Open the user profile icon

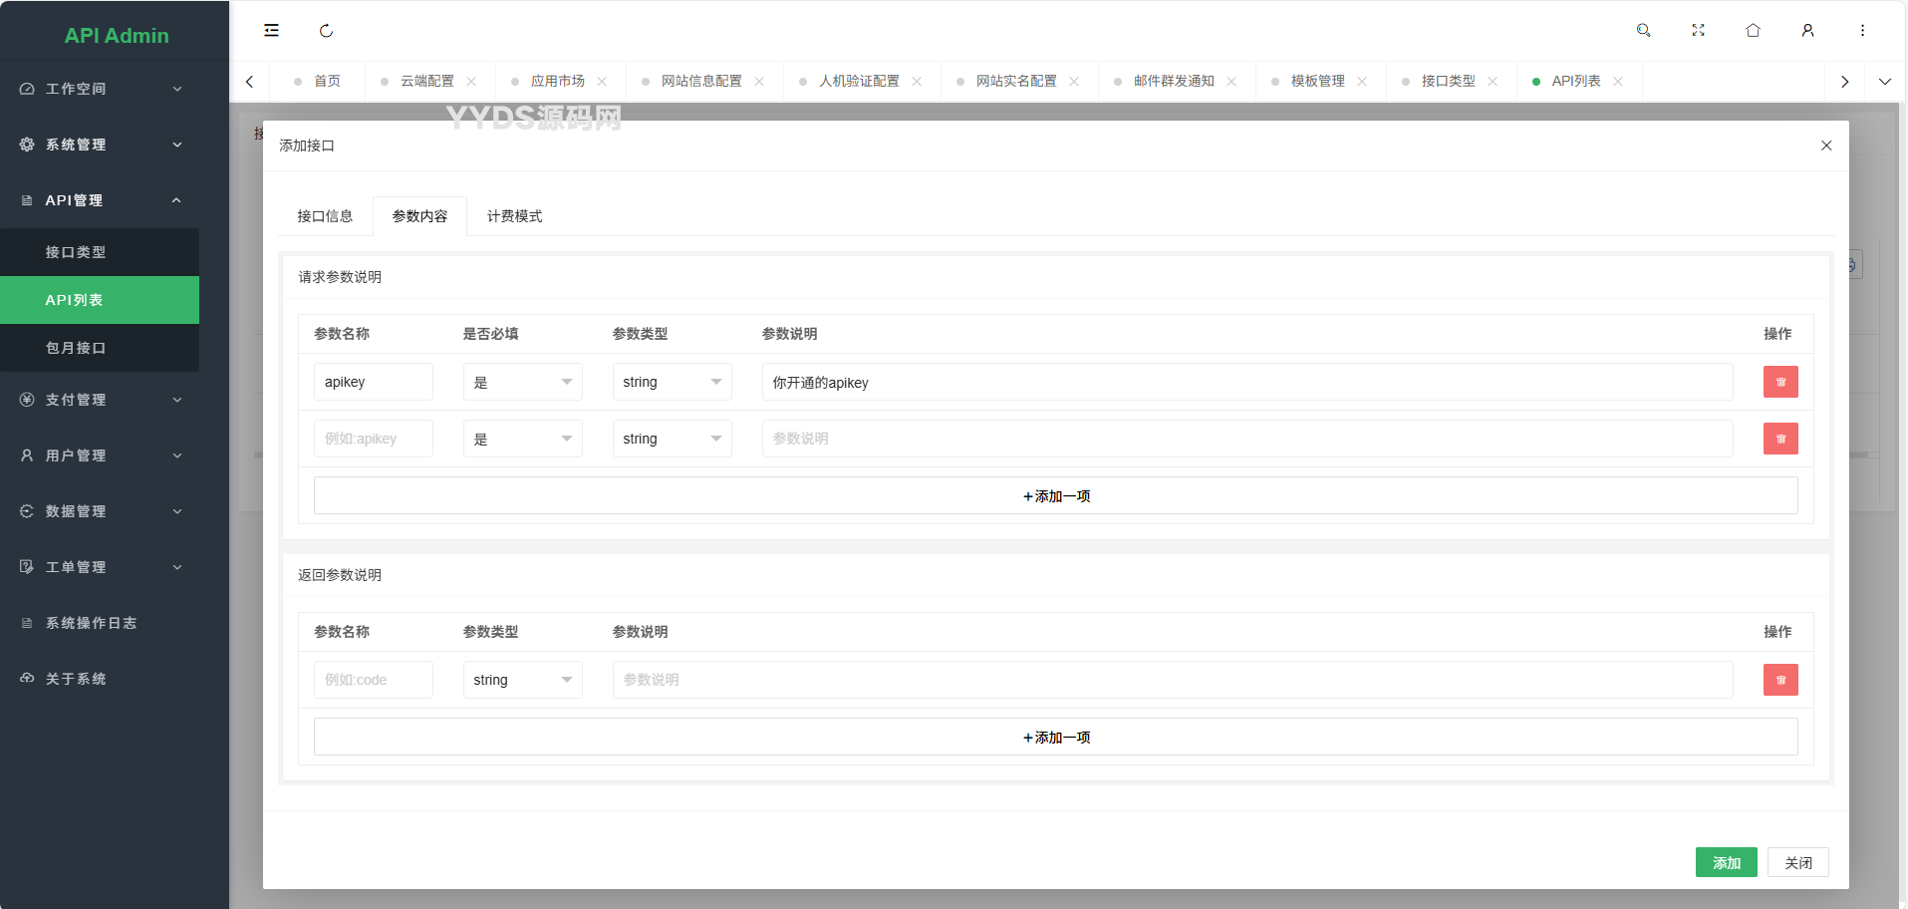(1807, 31)
